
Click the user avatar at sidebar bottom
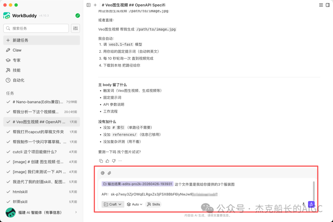10,212
